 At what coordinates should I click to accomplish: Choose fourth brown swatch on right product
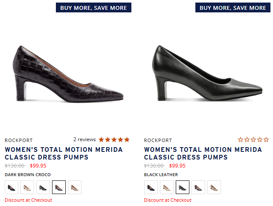coord(198,187)
